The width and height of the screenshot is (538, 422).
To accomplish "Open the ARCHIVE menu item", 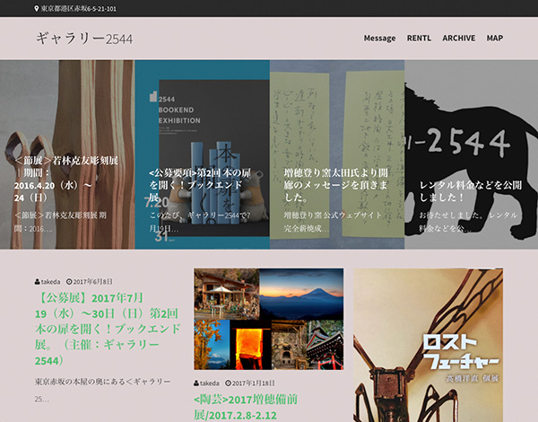I will click(x=458, y=39).
